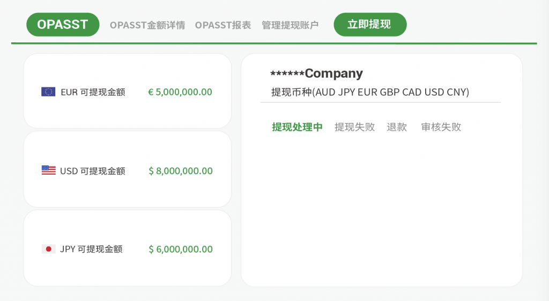Switch to the 审核失败 filter
Image resolution: width=549 pixels, height=301 pixels.
pyautogui.click(x=441, y=127)
